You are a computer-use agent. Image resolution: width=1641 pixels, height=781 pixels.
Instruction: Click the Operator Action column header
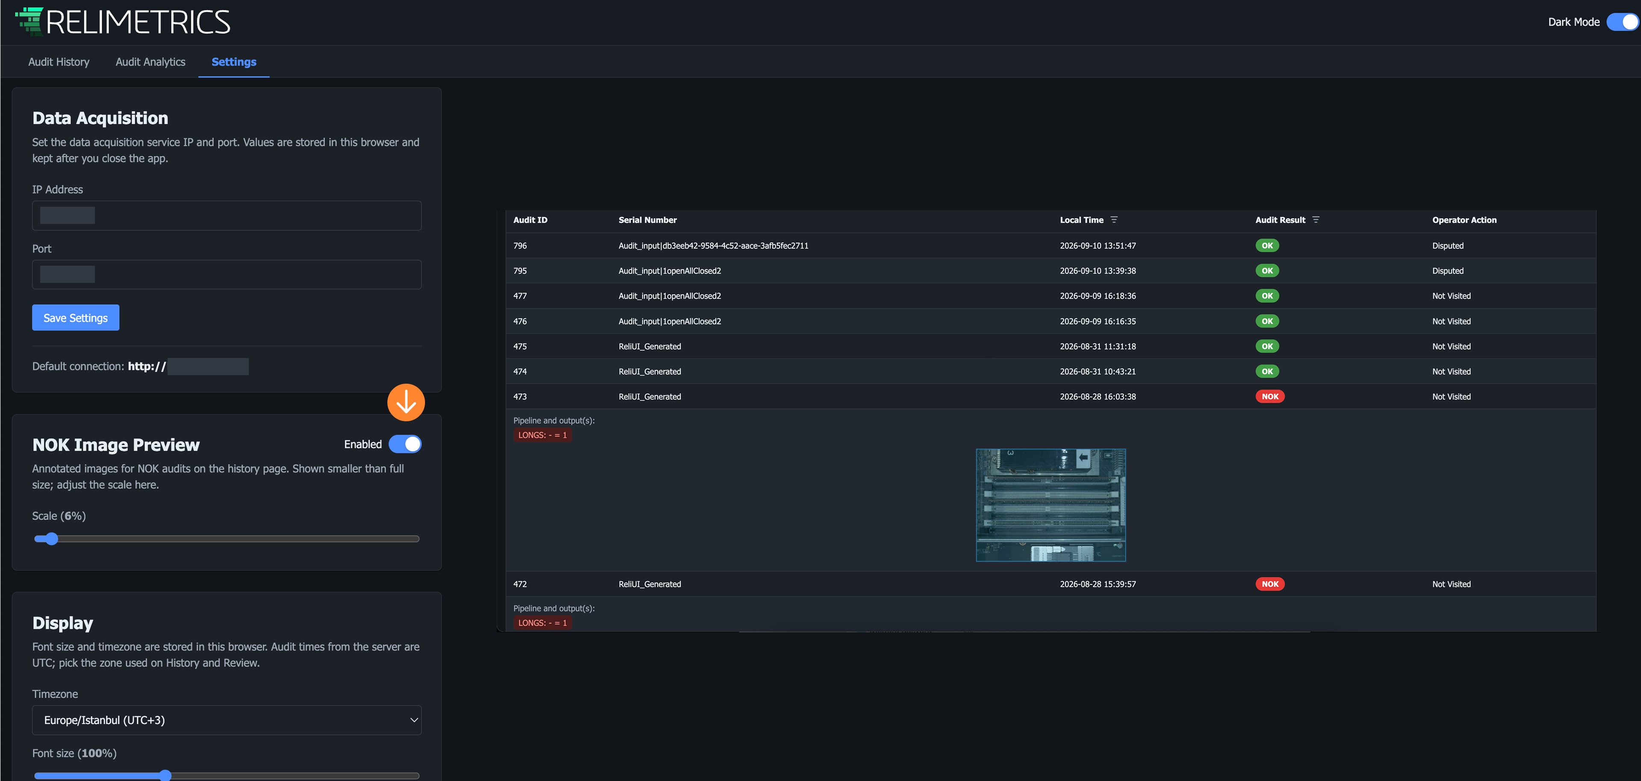point(1464,220)
